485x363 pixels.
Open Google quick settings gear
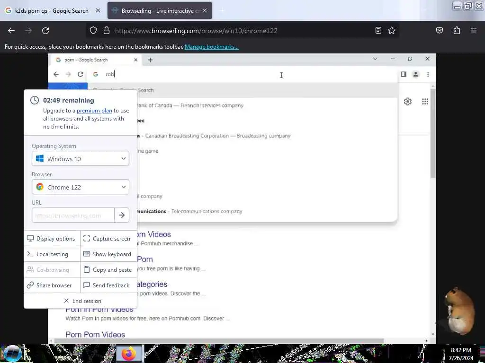(x=408, y=101)
